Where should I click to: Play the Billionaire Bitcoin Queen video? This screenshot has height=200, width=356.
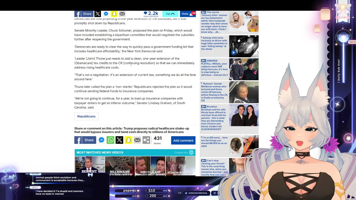tap(120, 166)
